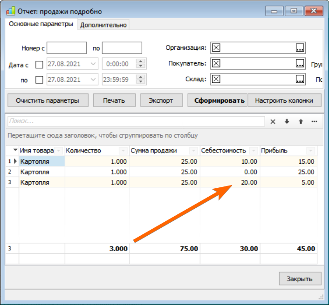Open the Прибыль column filter dropdown
The width and height of the screenshot is (329, 305).
[310, 151]
